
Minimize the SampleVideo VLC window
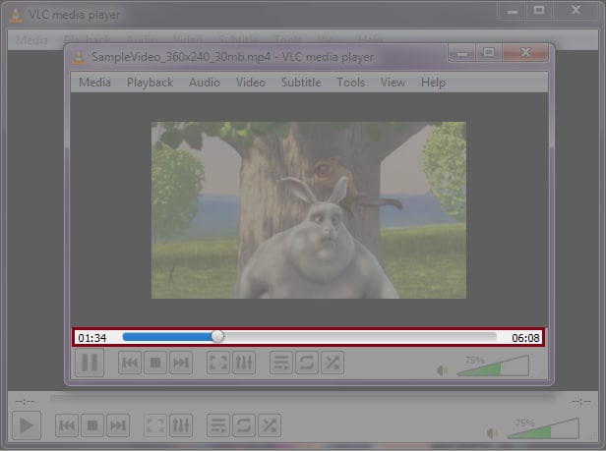tap(461, 53)
